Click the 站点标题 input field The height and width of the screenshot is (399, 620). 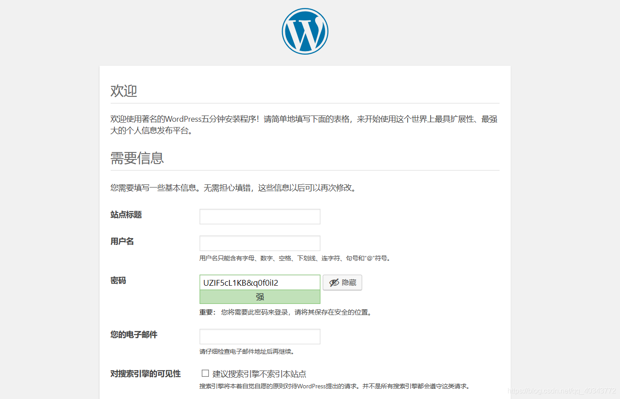[260, 216]
